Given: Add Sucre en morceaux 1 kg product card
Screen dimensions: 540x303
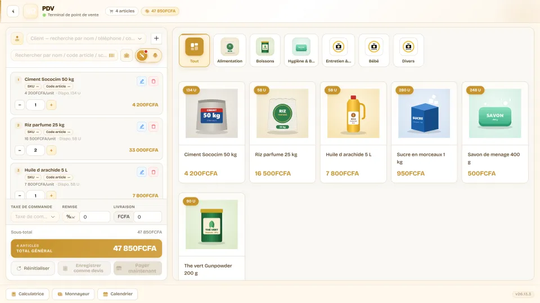Looking at the screenshot, I should (x=424, y=132).
